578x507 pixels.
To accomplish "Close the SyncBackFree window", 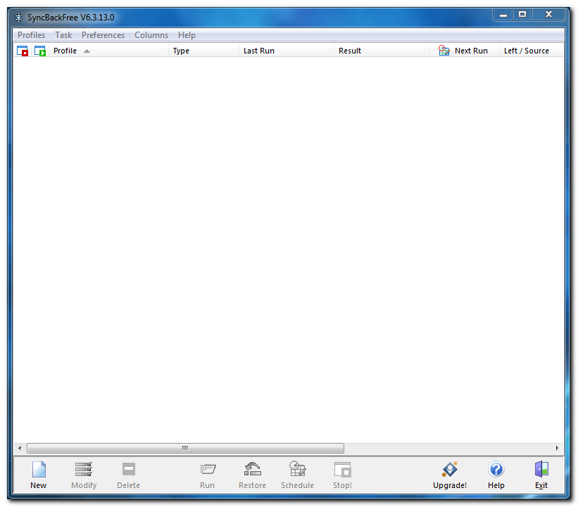I will 548,15.
